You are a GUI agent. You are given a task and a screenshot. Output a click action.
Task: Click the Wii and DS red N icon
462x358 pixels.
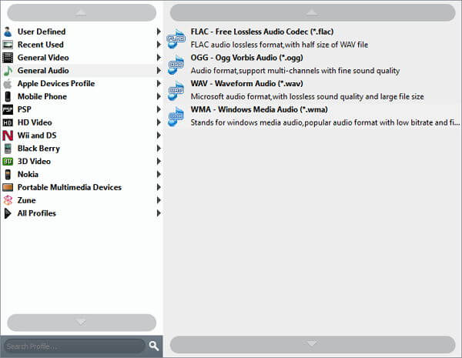tap(8, 136)
